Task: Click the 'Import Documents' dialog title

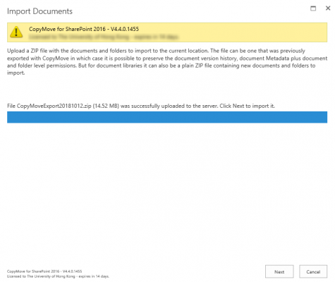Action: click(x=39, y=11)
